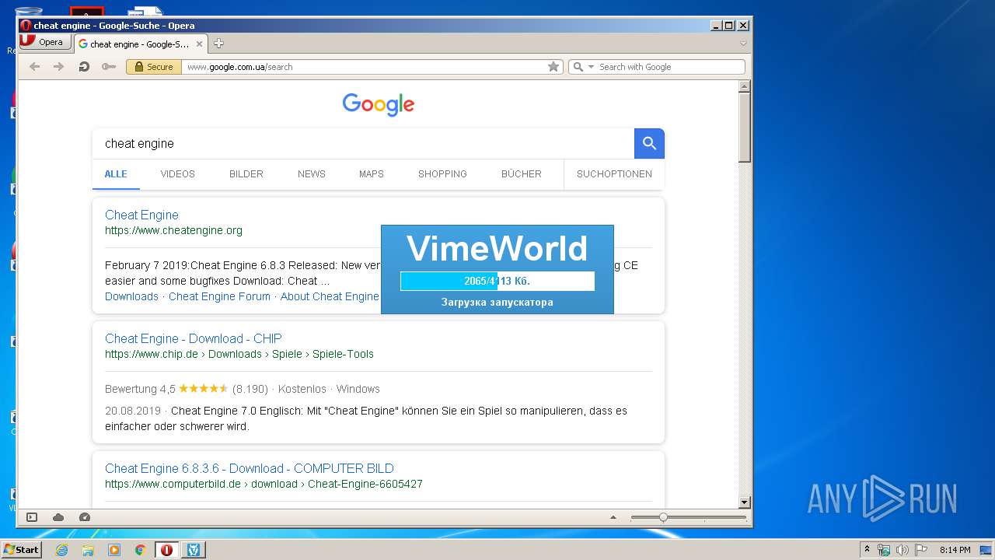This screenshot has width=995, height=560.
Task: Click the 4,5 star rating stars
Action: click(x=203, y=388)
